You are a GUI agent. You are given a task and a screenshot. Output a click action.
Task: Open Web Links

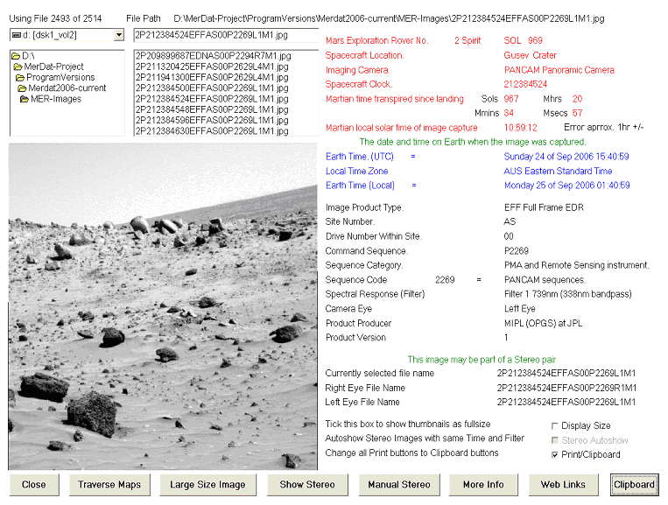[x=563, y=484]
